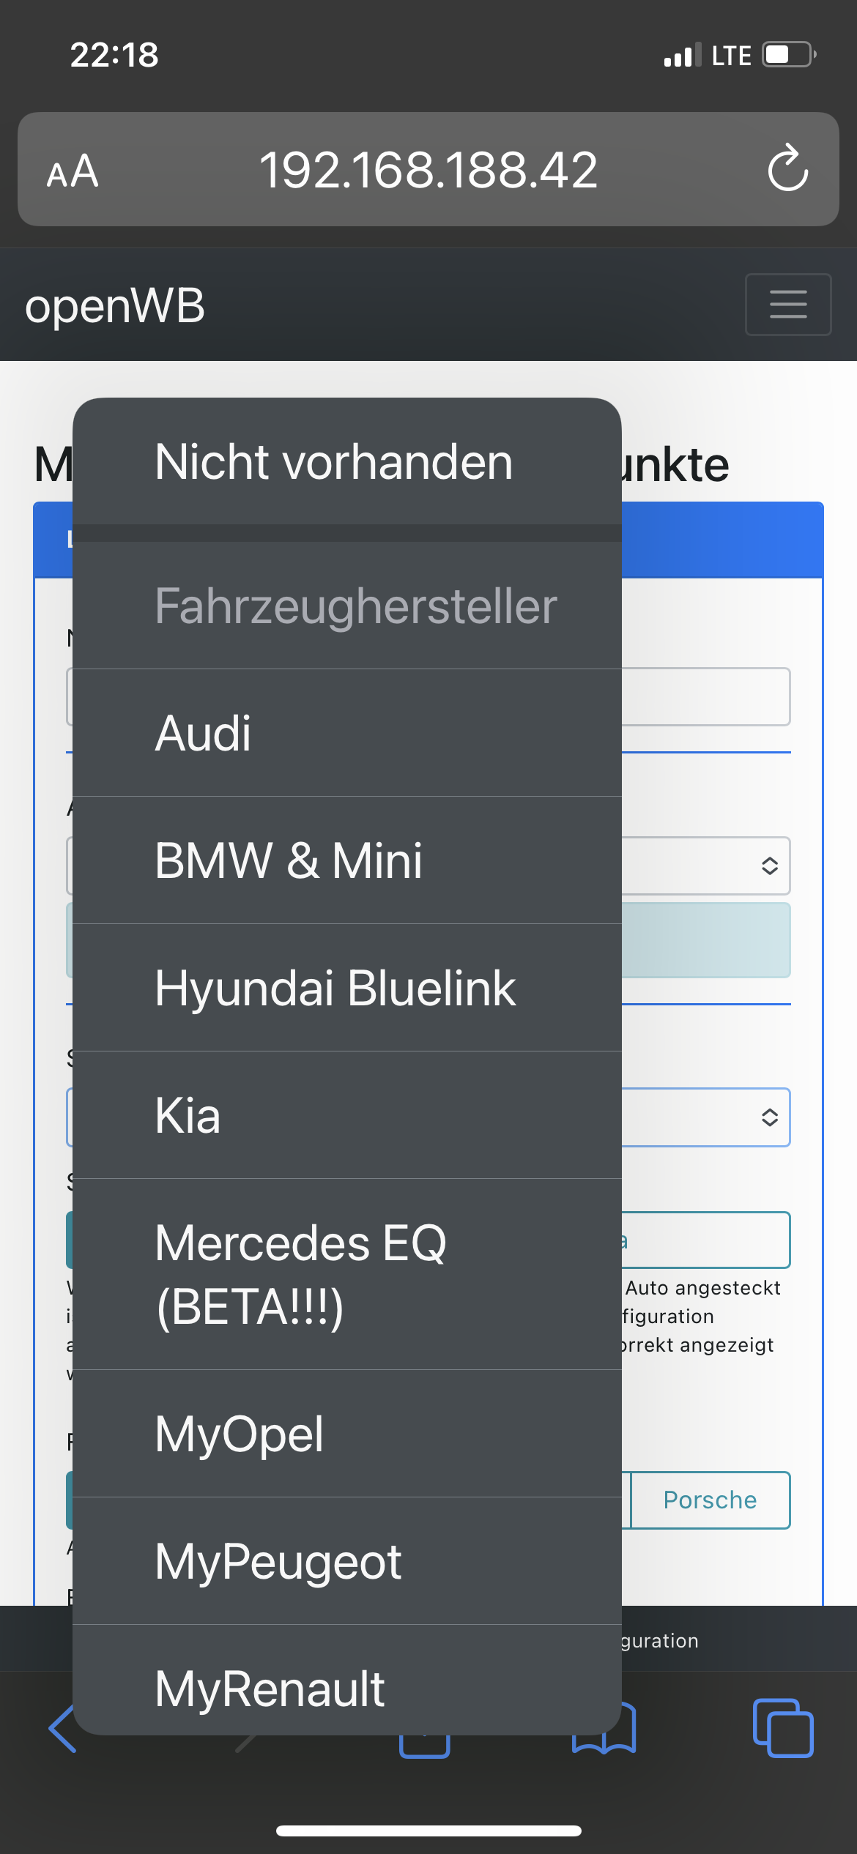The width and height of the screenshot is (857, 1854).
Task: Click the openWB brand link
Action: pyautogui.click(x=115, y=305)
